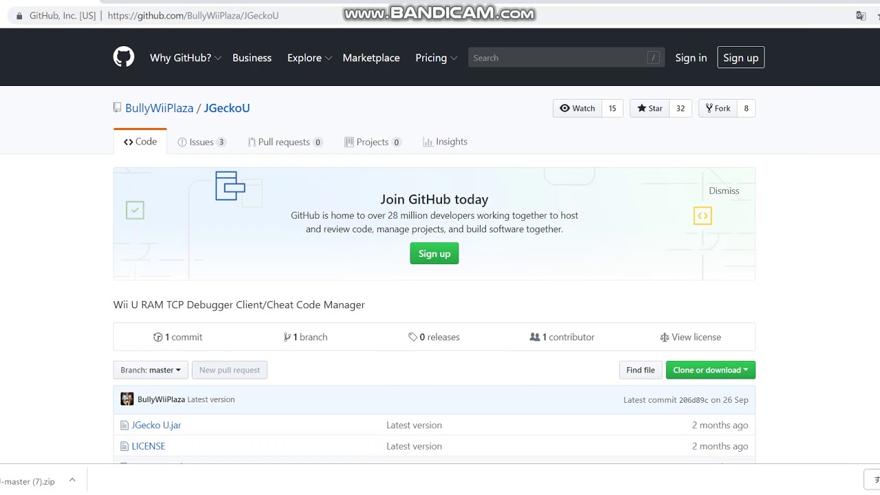
Task: Click the green Sign up banner button
Action: (x=434, y=254)
